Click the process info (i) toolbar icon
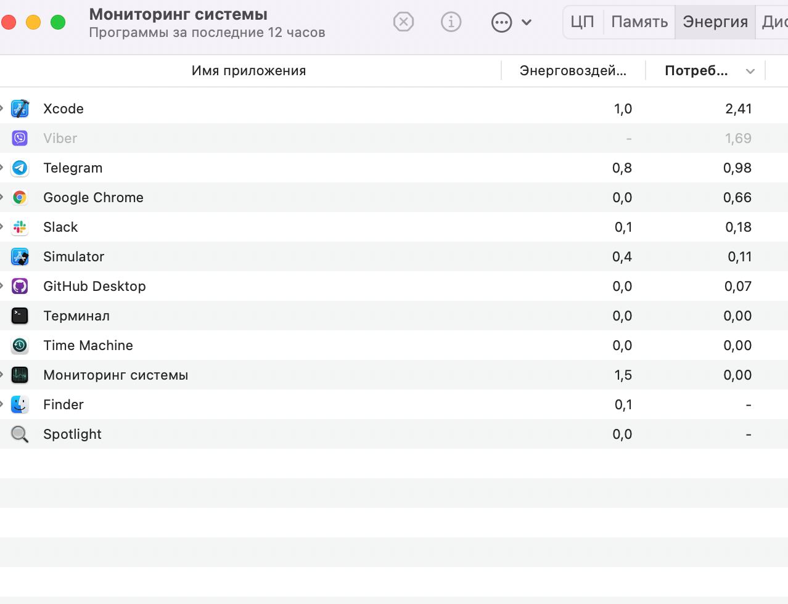This screenshot has width=788, height=604. pyautogui.click(x=451, y=22)
